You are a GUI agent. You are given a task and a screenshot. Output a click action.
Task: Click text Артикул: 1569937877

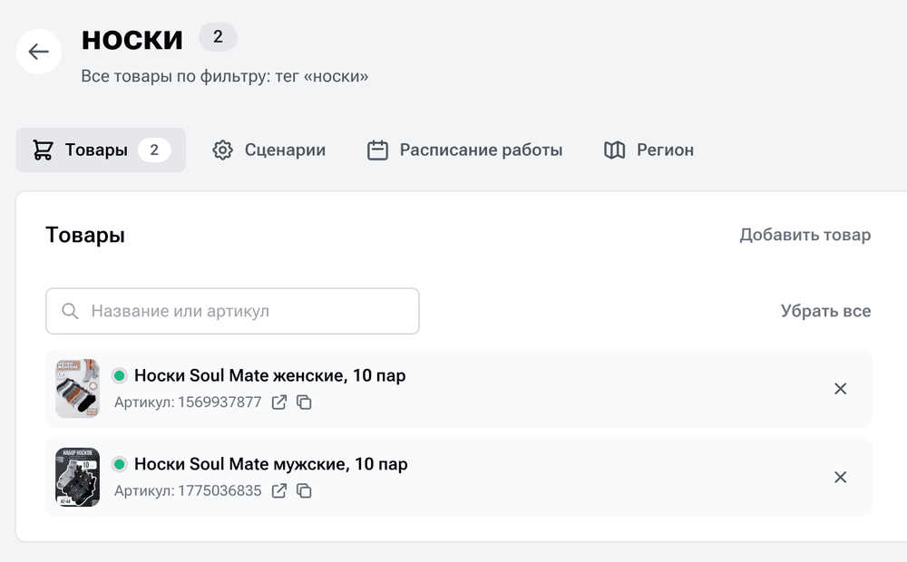coord(188,402)
